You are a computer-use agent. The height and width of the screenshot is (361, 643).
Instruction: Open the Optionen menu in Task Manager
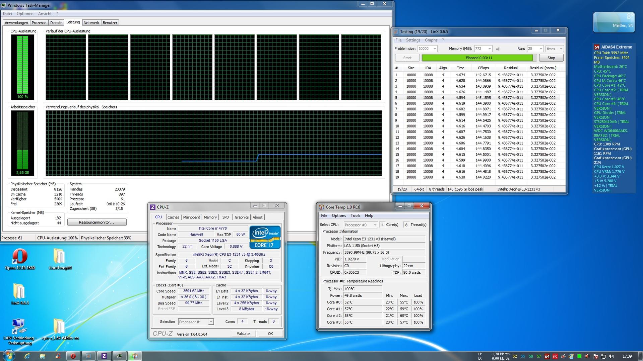click(x=25, y=14)
